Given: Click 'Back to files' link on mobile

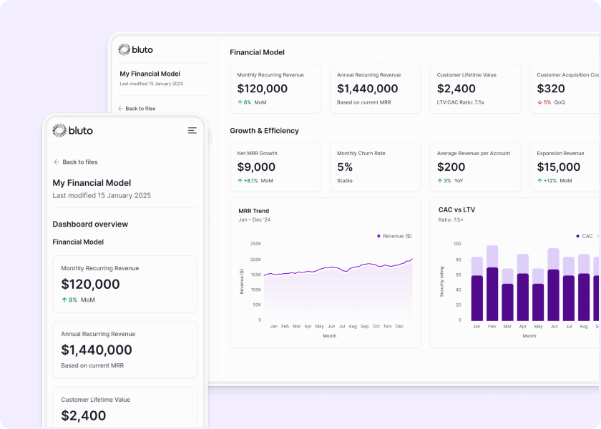Looking at the screenshot, I should point(79,162).
